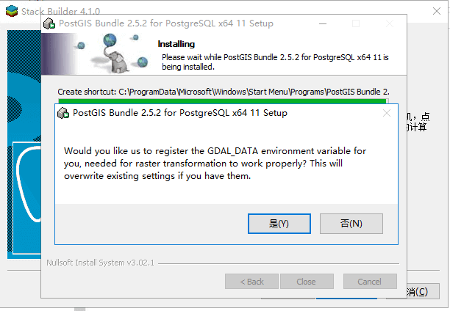This screenshot has height=311, width=450.
Task: Click the PostGIS Setup window installer icon
Action: click(x=50, y=23)
